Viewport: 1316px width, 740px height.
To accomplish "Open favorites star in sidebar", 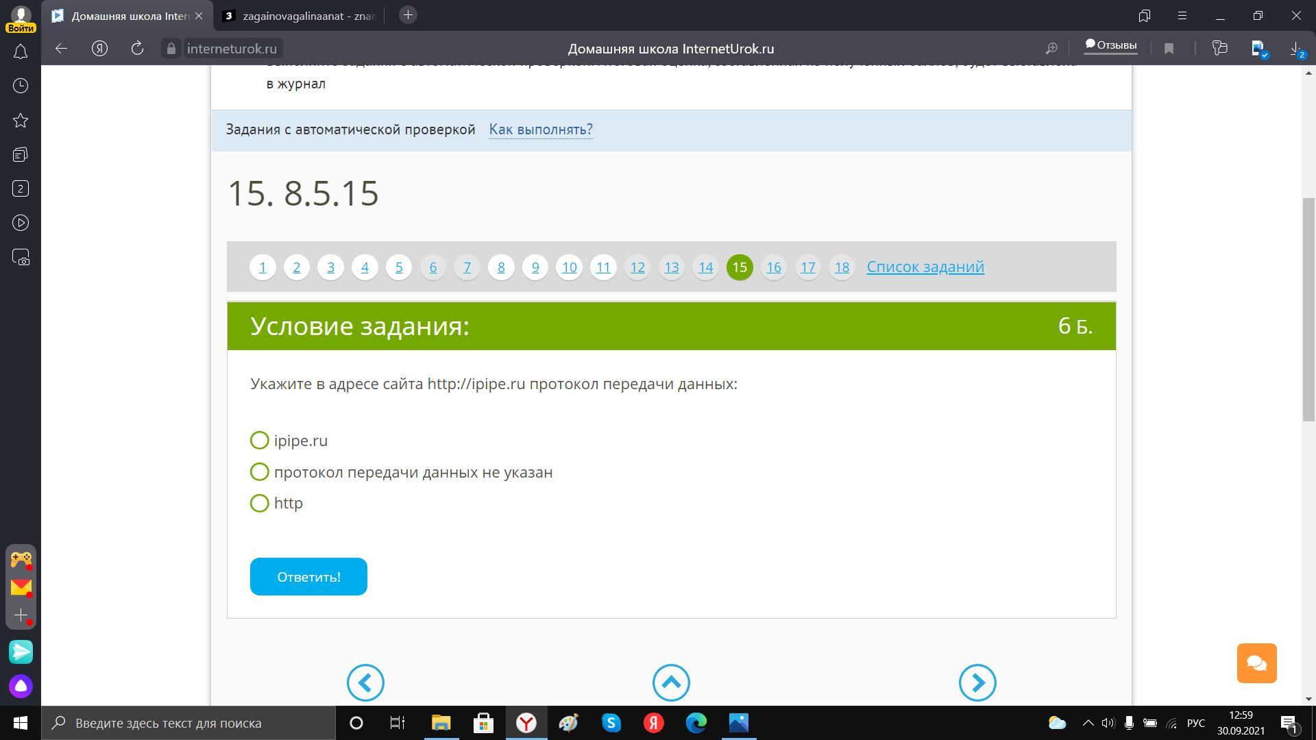I will [21, 121].
